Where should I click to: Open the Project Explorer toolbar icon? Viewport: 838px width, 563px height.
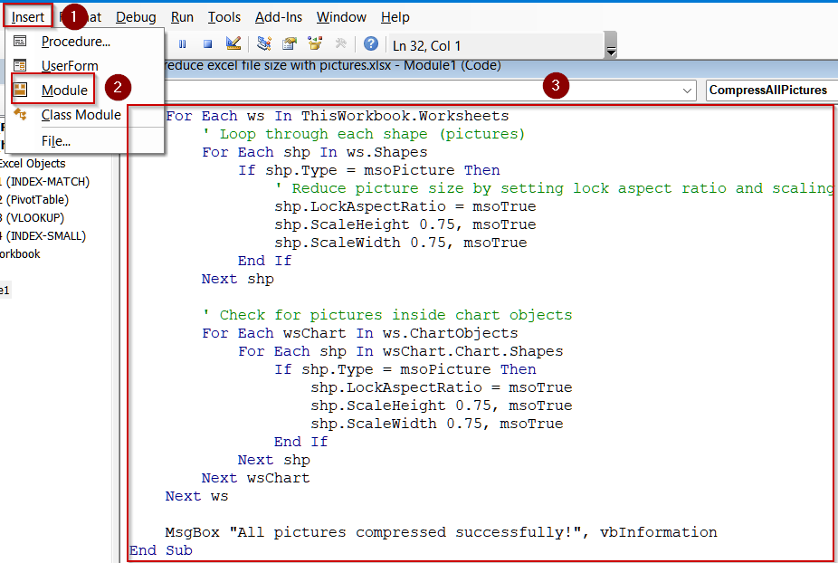click(x=265, y=43)
